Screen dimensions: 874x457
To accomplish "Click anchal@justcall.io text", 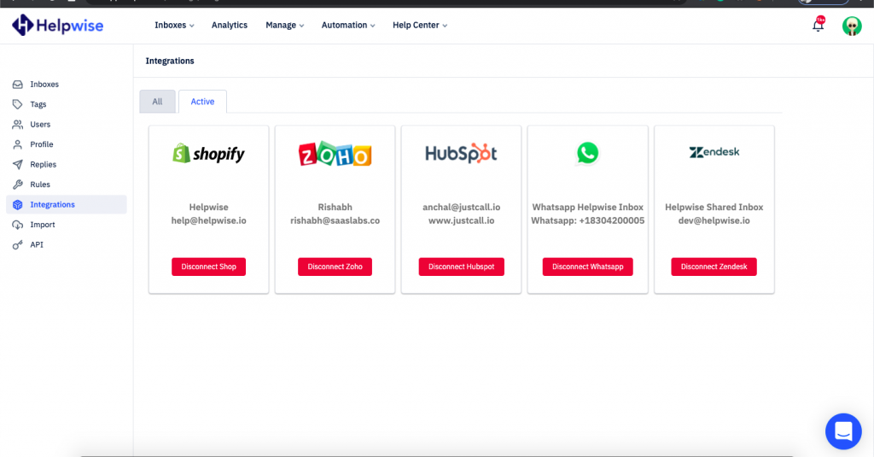I will (x=462, y=207).
